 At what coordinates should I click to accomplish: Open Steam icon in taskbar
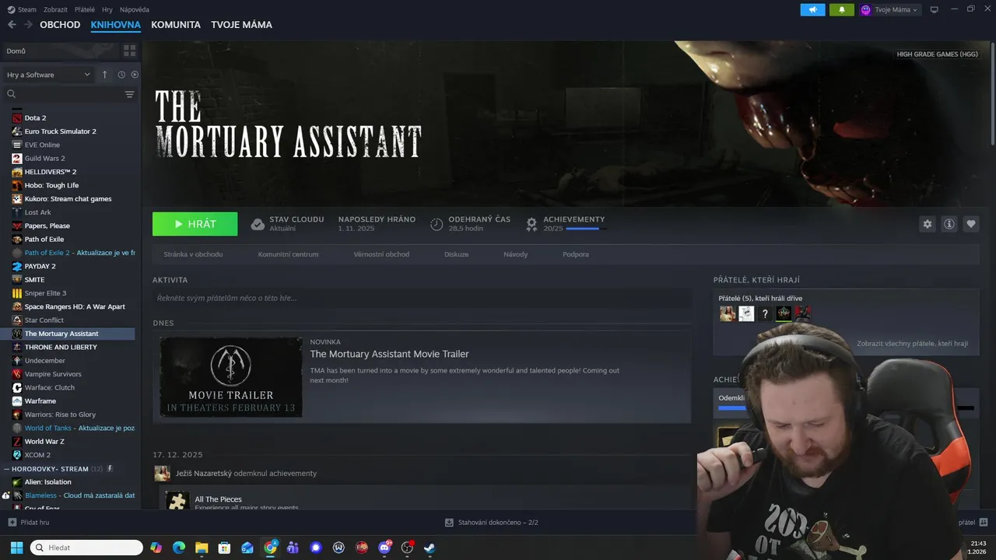[x=430, y=548]
